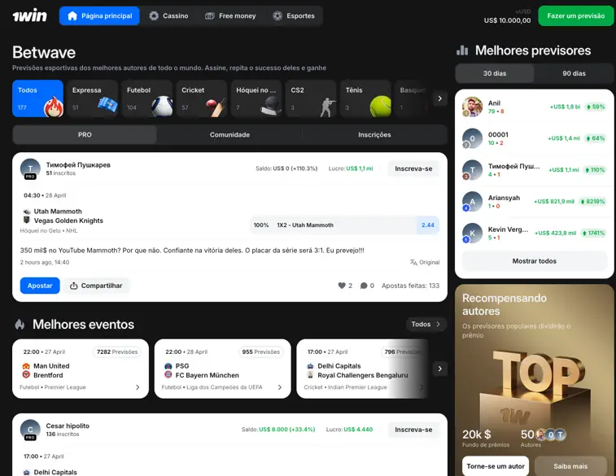Switch to PRO tab

tap(85, 135)
